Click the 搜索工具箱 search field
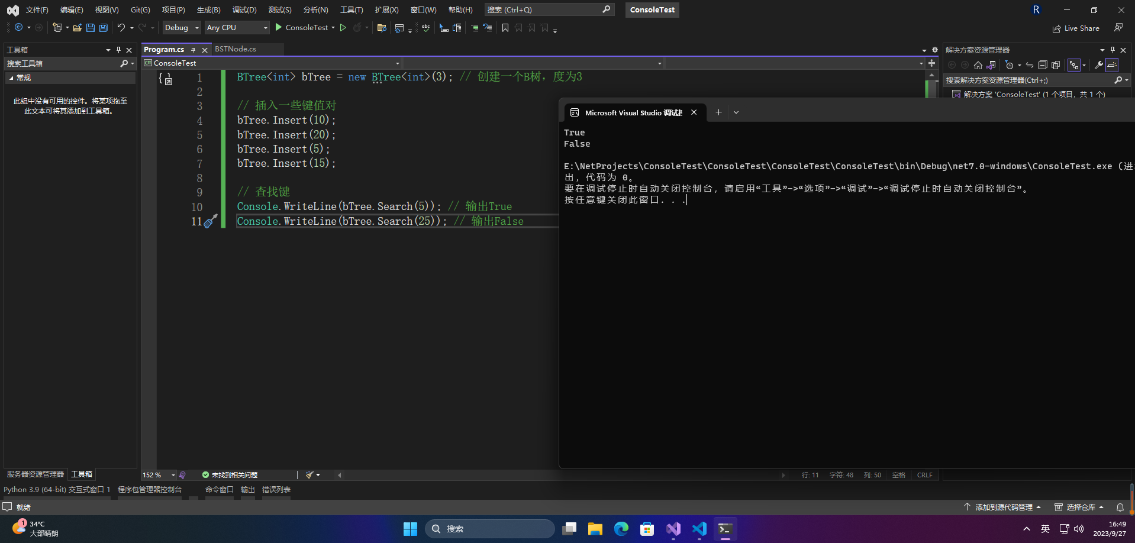1135x543 pixels. [70, 63]
